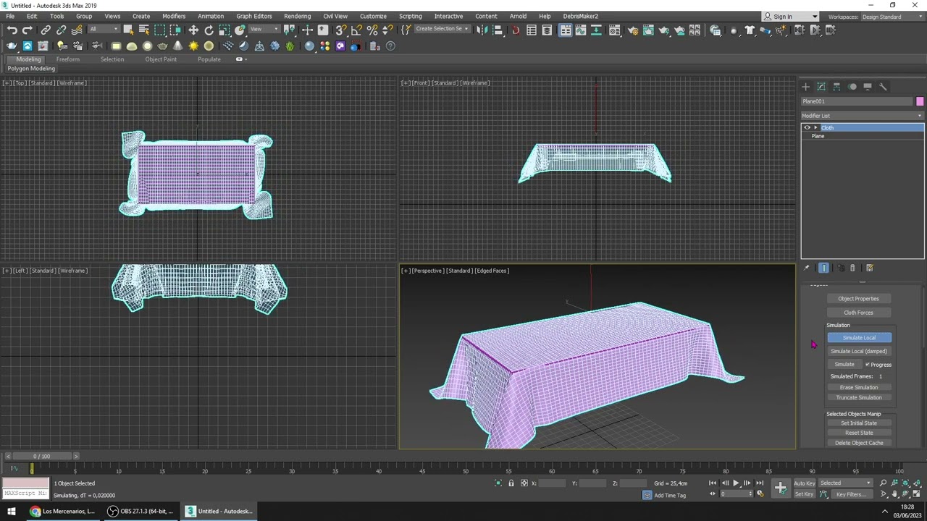This screenshot has height=521, width=927.
Task: Play the animation
Action: [x=736, y=483]
